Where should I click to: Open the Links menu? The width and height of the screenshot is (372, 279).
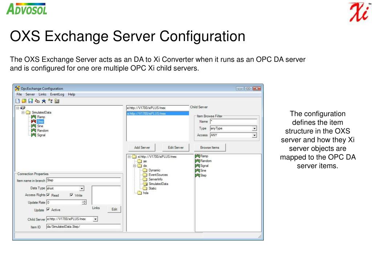pyautogui.click(x=43, y=94)
